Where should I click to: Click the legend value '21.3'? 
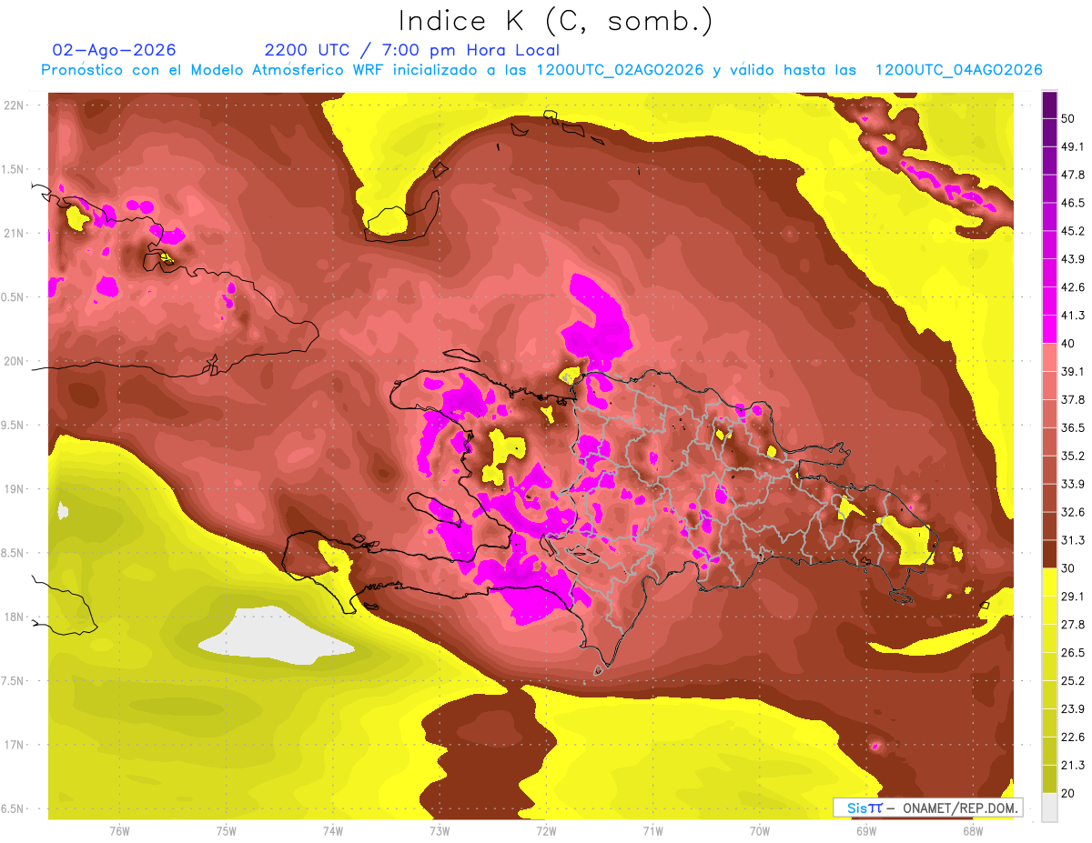[1073, 766]
